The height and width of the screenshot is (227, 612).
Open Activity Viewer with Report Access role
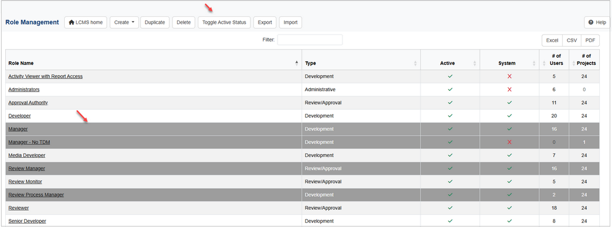(45, 76)
